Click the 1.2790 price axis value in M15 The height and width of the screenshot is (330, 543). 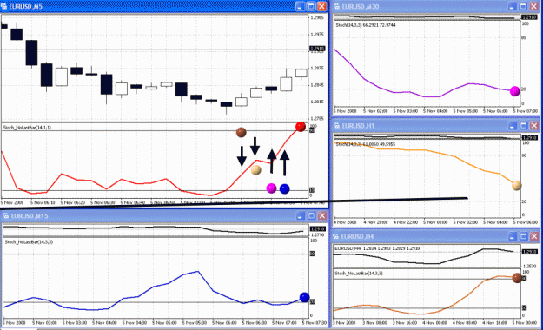[318, 234]
